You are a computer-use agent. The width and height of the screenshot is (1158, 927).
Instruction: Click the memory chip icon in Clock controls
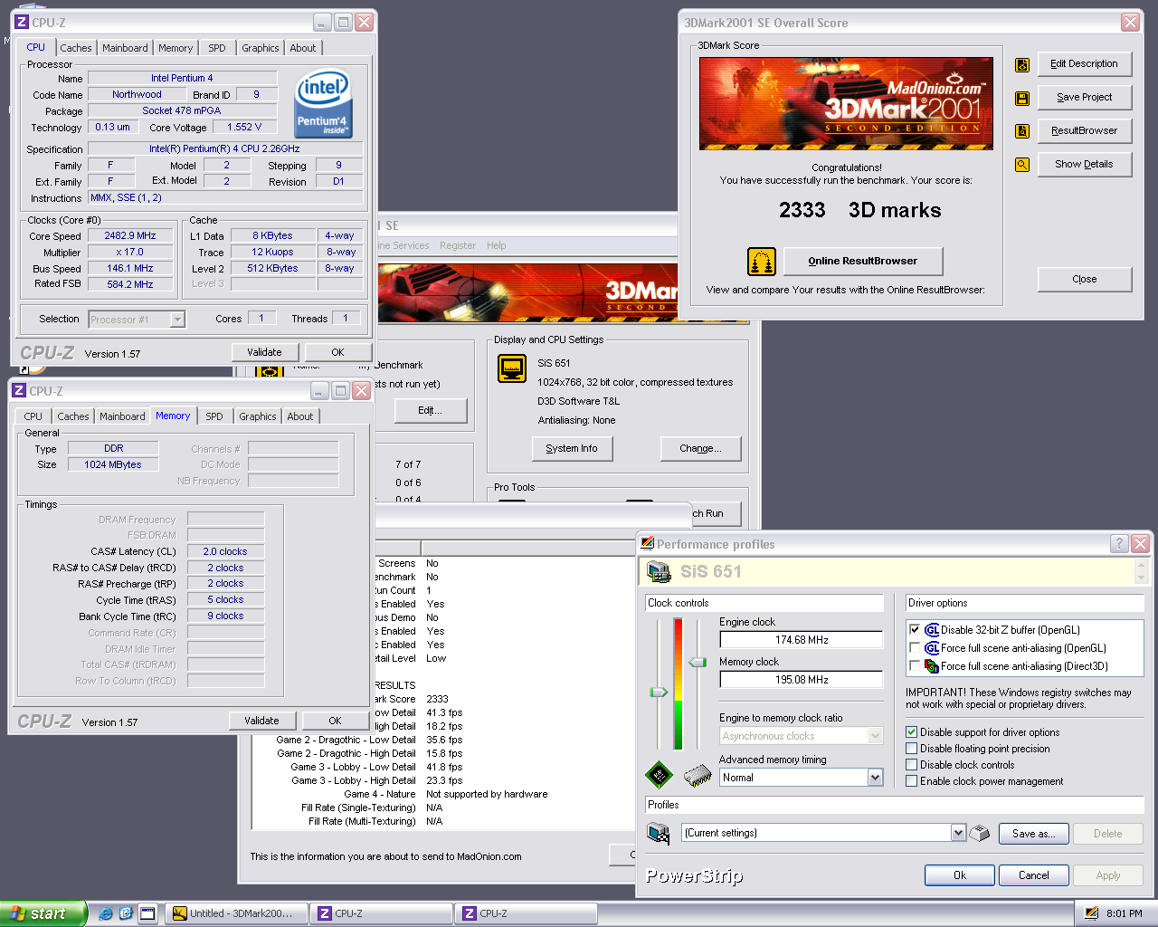tap(698, 776)
